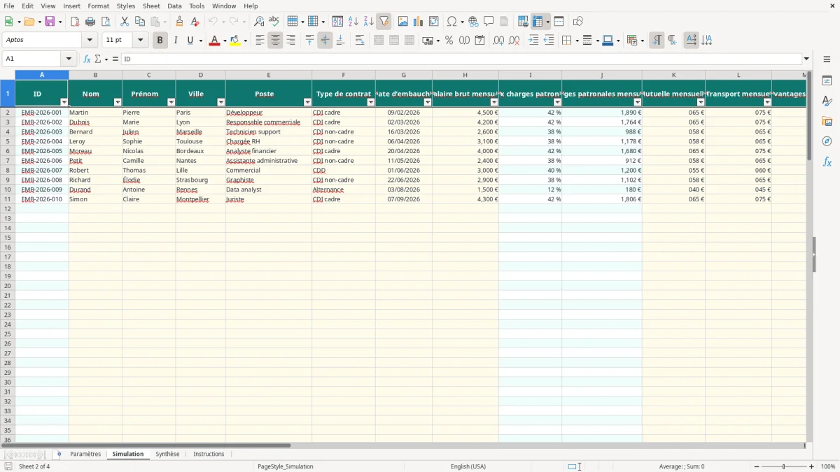Open the sidebar Navigator compass icon
This screenshot has height=472, width=840.
pyautogui.click(x=827, y=141)
